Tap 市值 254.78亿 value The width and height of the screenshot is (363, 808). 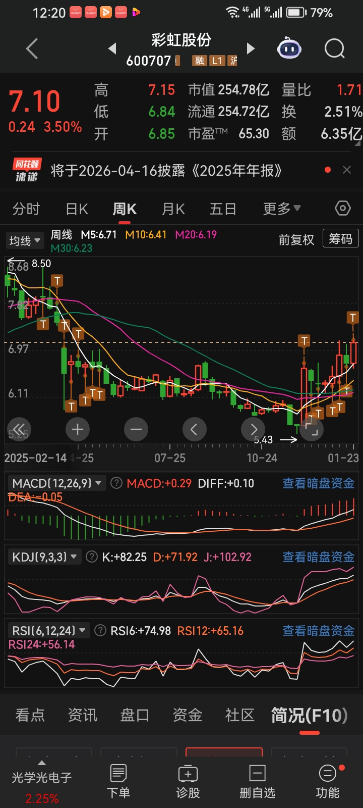pyautogui.click(x=228, y=90)
